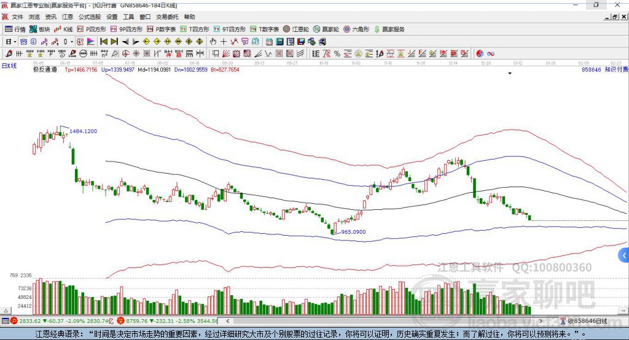Image resolution: width=629 pixels, height=340 pixels.
Task: Open the 行情 quotes view
Action: click(x=15, y=29)
